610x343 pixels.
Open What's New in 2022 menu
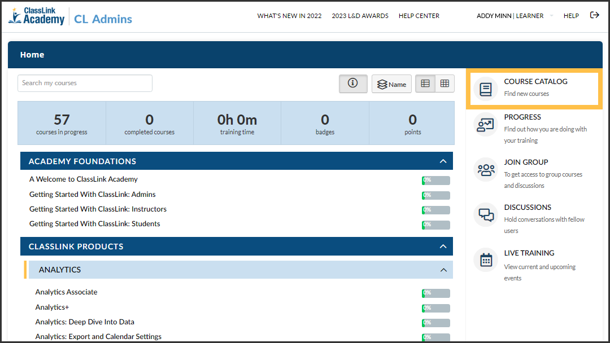click(x=289, y=16)
